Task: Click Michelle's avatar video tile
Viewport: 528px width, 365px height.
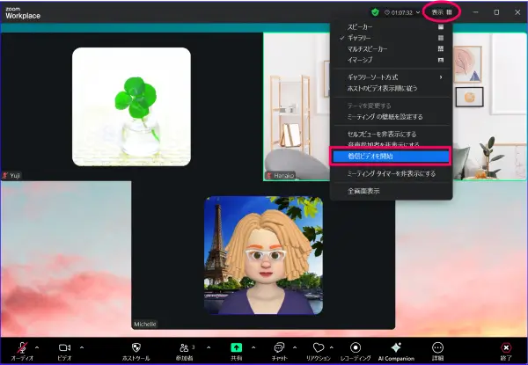Action: (x=263, y=255)
